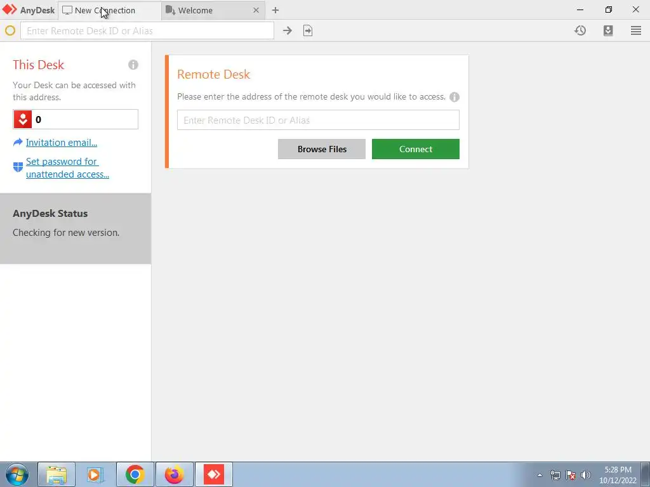Open File Explorer from the taskbar
Screen dimensions: 650x487
pos(56,474)
